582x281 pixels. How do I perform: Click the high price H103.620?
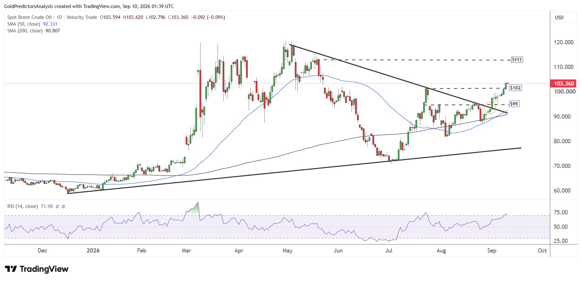pyautogui.click(x=133, y=17)
